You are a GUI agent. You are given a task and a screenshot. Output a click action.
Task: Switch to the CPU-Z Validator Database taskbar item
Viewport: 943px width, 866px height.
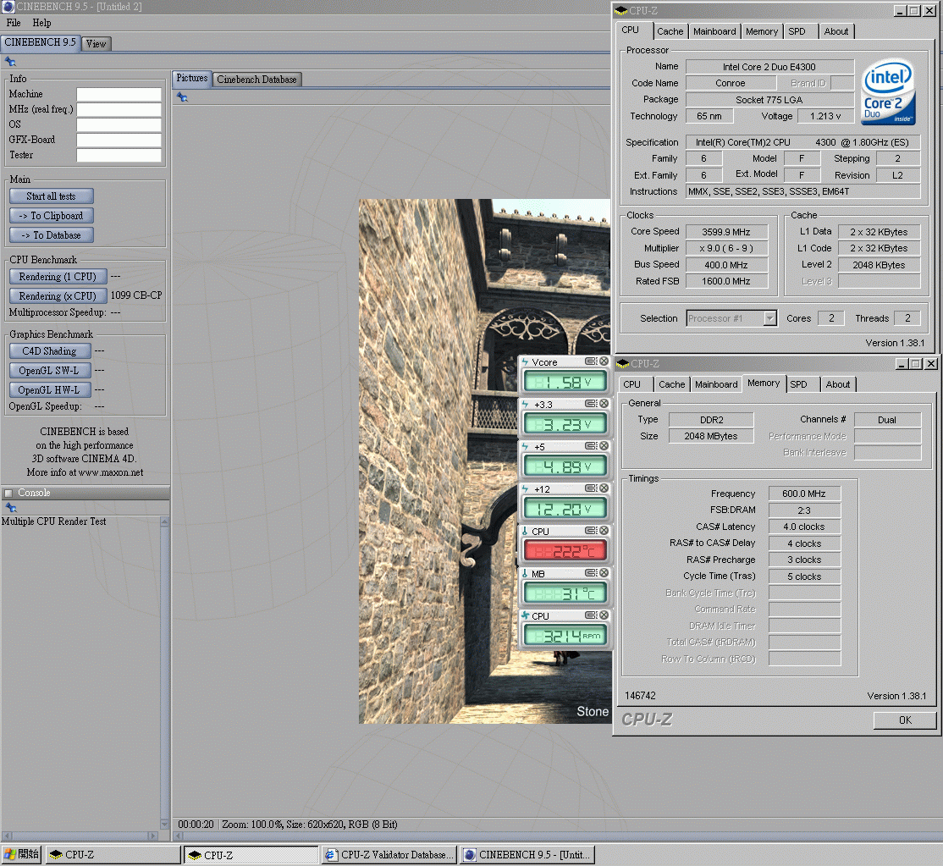[389, 855]
